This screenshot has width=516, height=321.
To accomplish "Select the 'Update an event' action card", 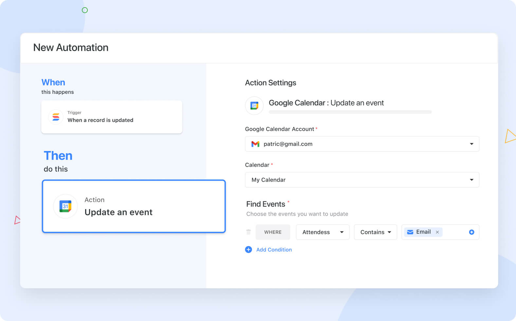I will pos(134,206).
